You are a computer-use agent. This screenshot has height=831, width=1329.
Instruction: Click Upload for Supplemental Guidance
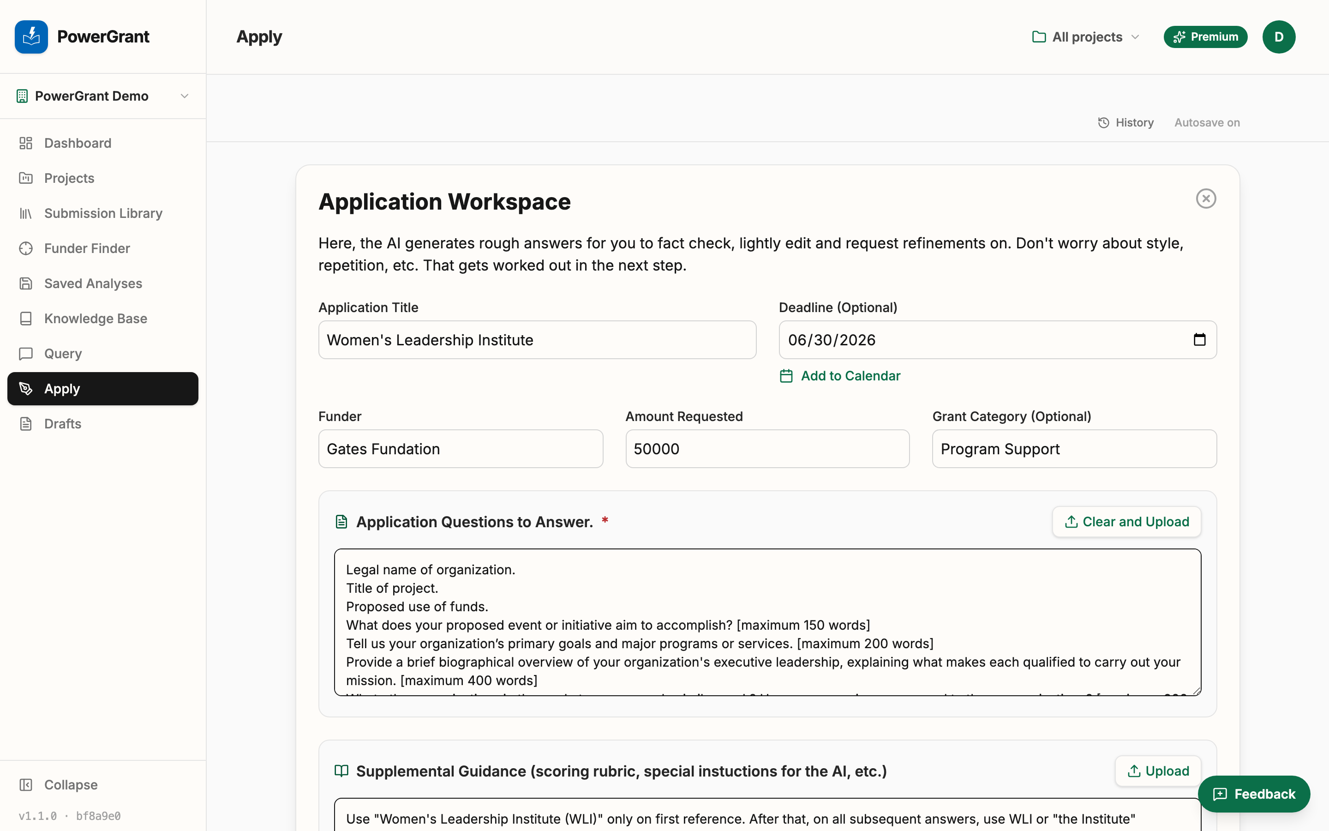[x=1158, y=771]
